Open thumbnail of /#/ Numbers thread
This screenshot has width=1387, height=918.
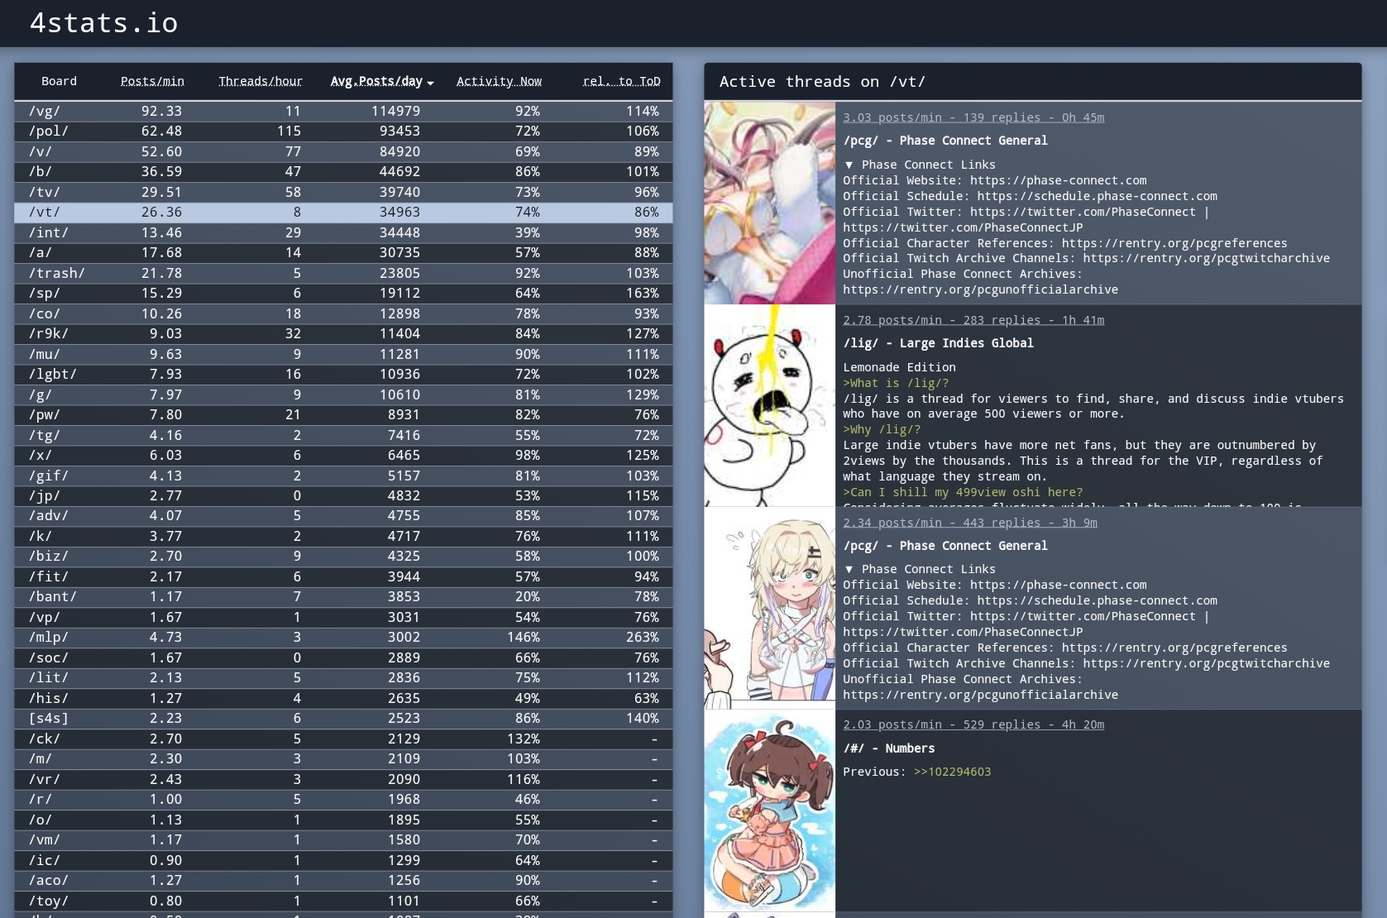tap(769, 810)
